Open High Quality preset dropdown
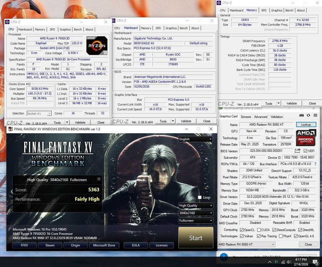Viewport: 322px width, 267px height. click(196, 206)
